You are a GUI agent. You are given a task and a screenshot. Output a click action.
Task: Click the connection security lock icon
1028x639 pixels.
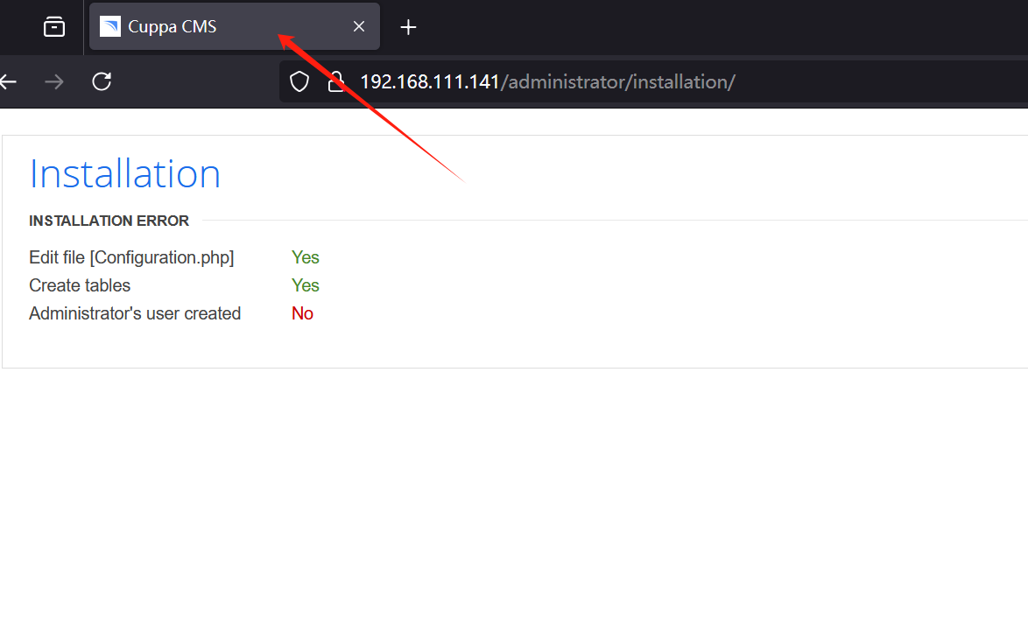[x=335, y=82]
